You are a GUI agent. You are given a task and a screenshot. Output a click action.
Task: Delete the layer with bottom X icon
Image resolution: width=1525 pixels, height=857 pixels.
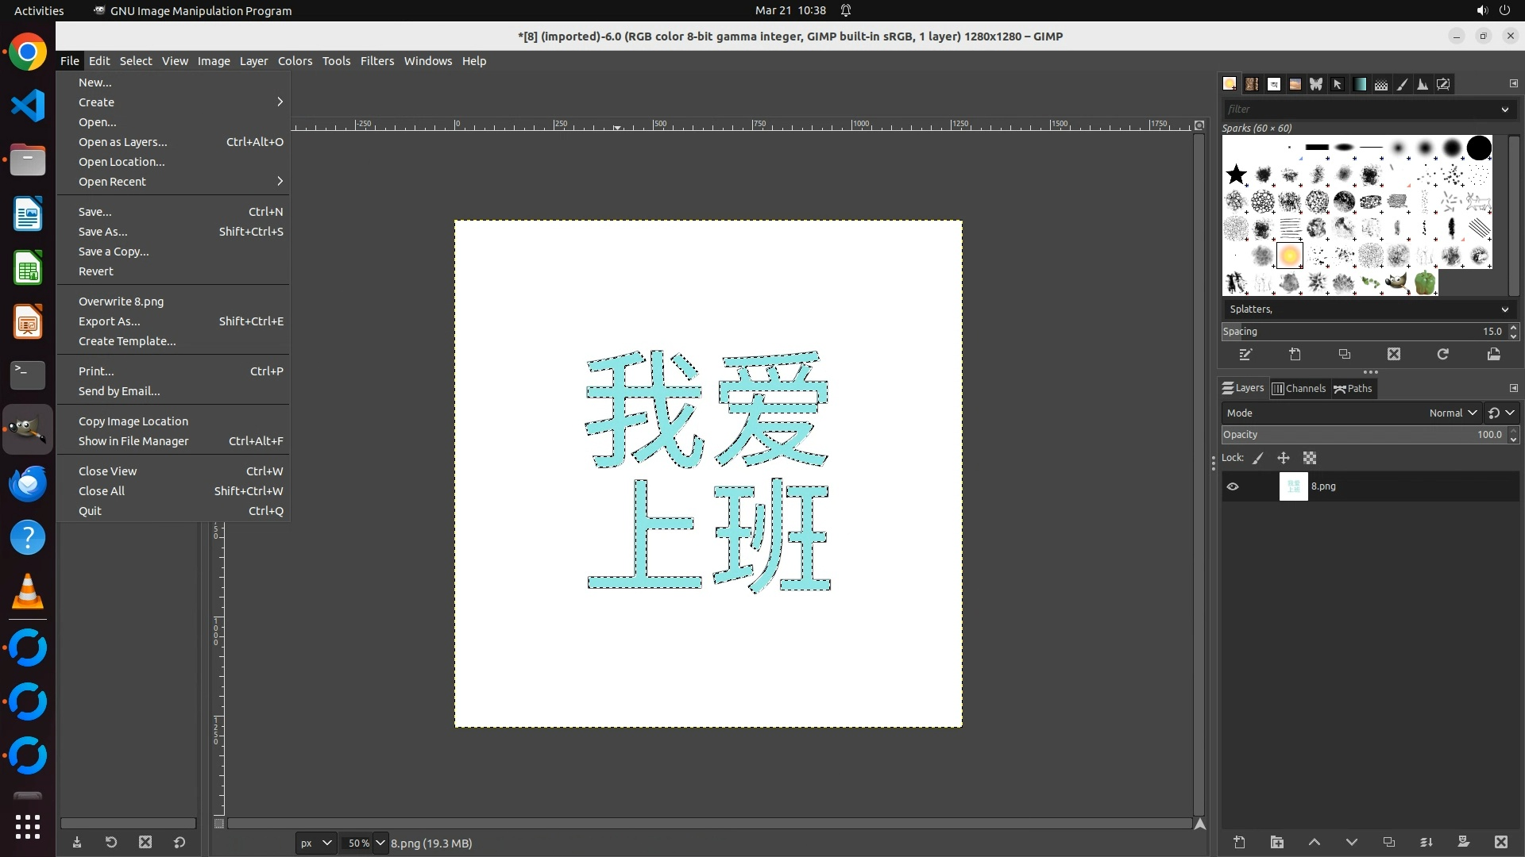click(1500, 842)
